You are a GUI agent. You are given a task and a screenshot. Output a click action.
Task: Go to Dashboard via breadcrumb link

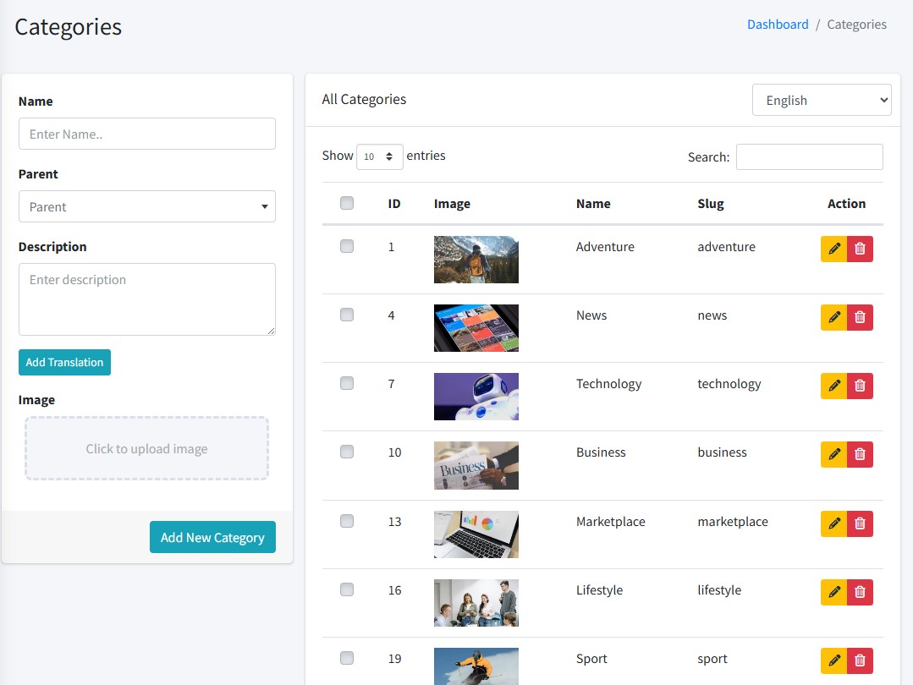[x=778, y=25]
